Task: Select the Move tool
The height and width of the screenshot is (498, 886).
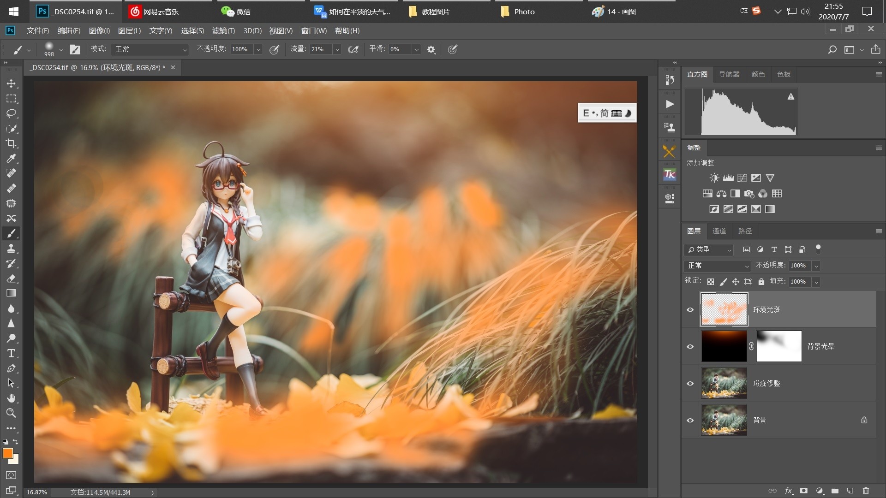Action: point(11,83)
